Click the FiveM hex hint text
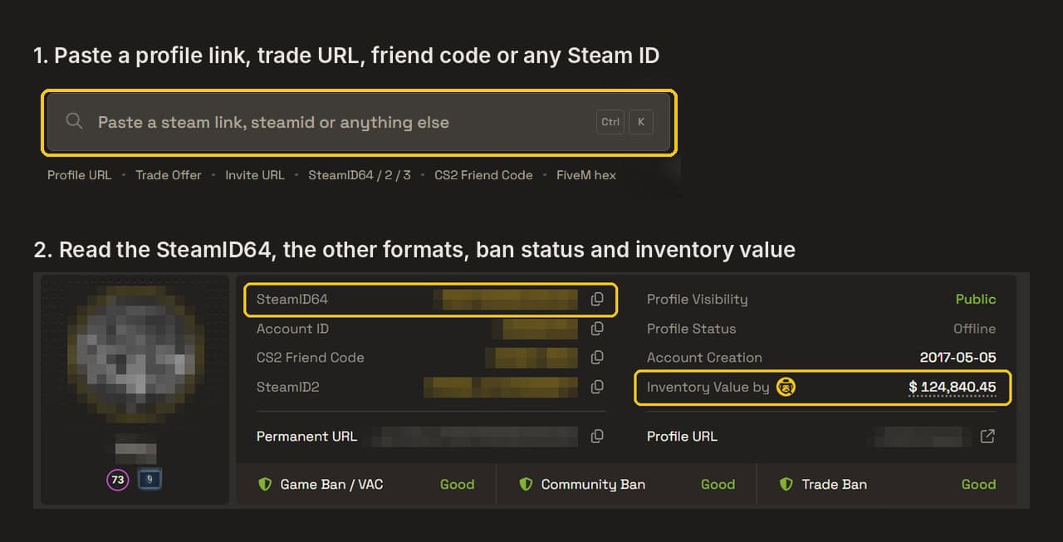 pos(586,175)
